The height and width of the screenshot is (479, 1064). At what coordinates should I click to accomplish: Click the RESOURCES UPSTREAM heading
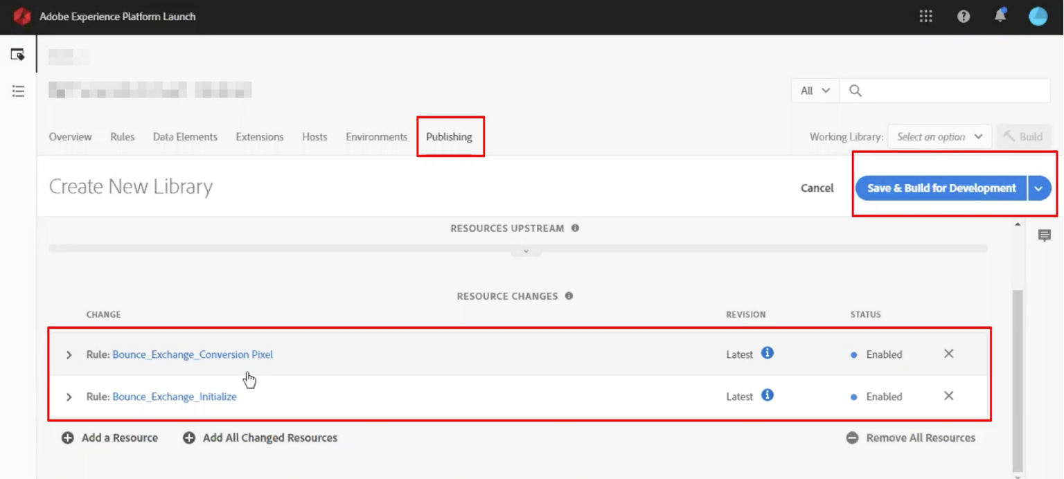[x=507, y=228]
